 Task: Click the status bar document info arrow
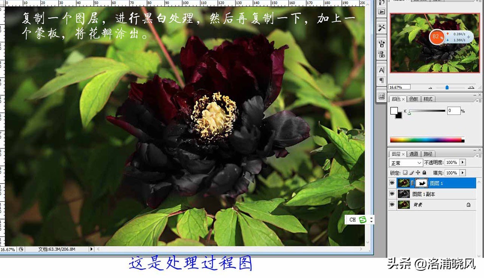coord(91,249)
